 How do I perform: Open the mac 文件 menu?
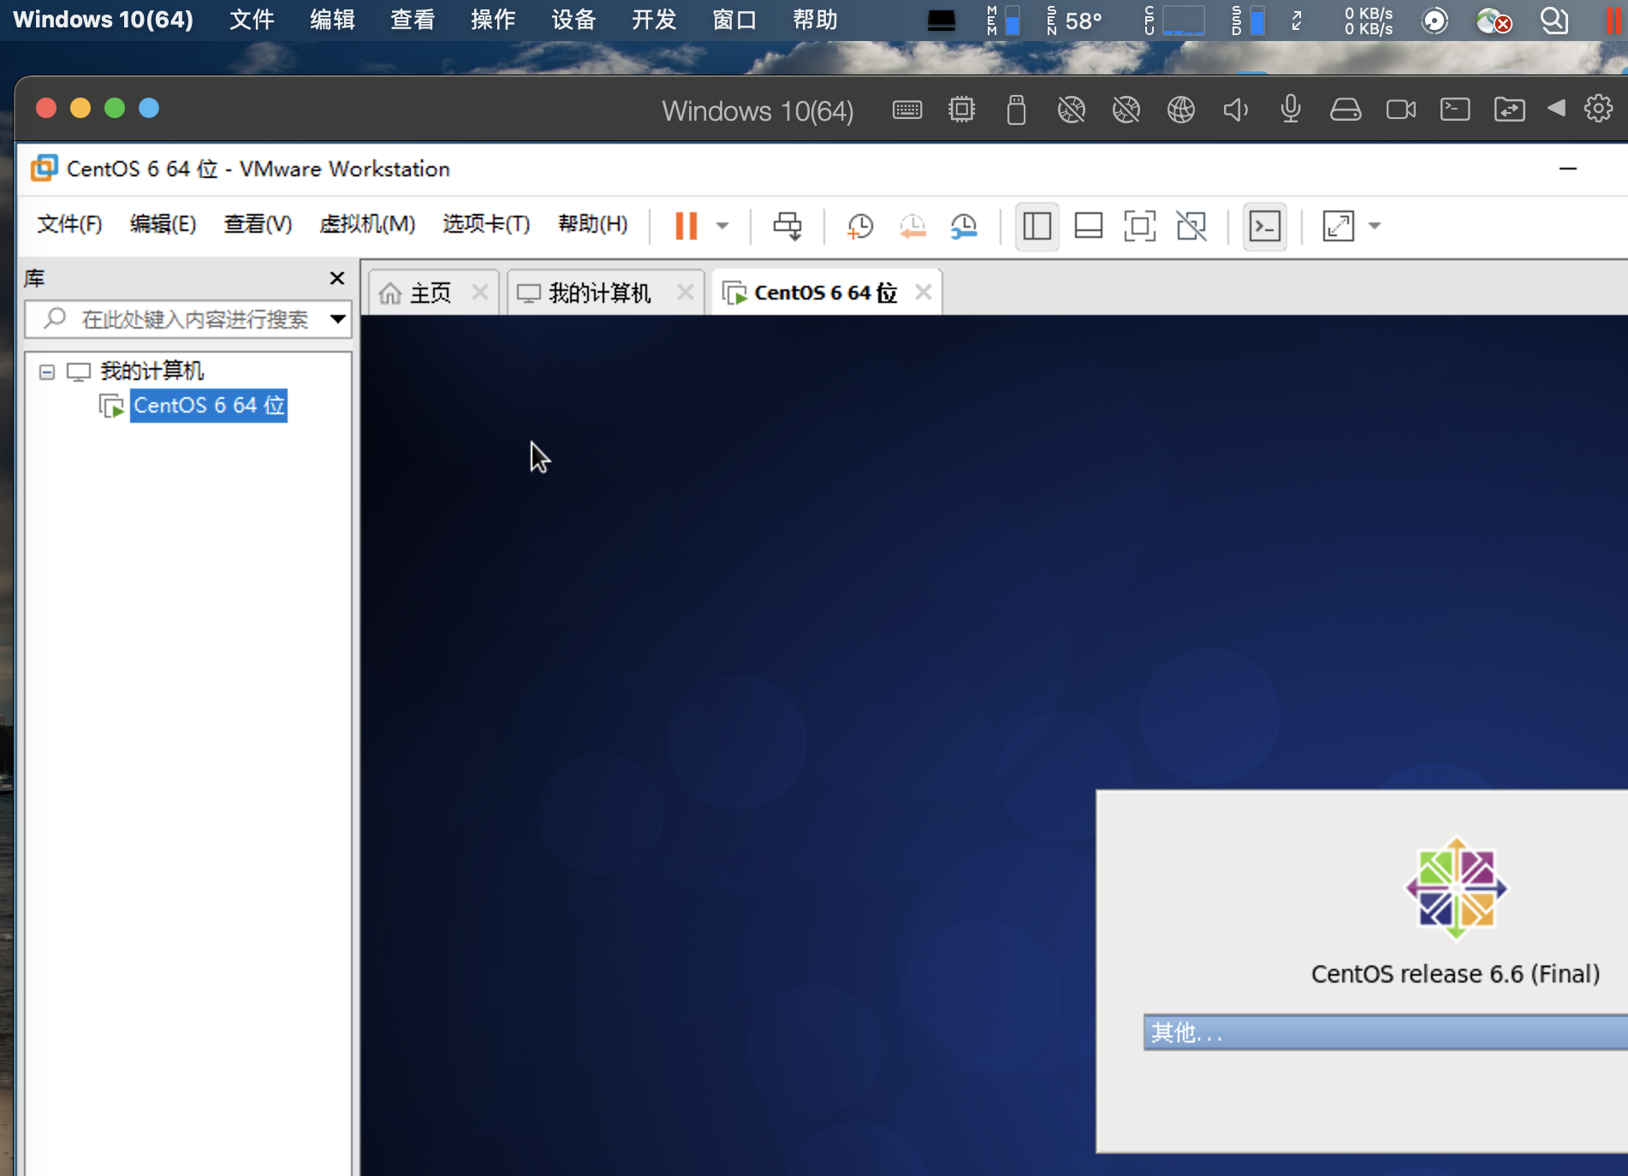pos(252,20)
